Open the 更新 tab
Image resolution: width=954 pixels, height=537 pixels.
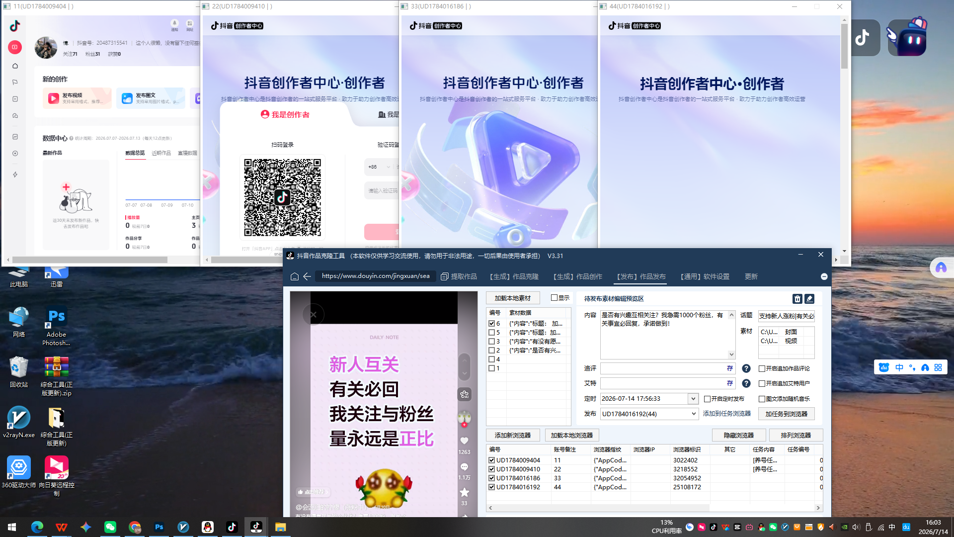(x=751, y=277)
